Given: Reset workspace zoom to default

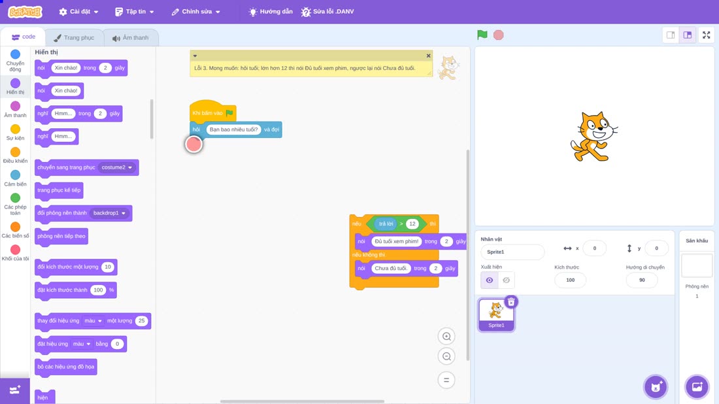Looking at the screenshot, I should point(446,380).
